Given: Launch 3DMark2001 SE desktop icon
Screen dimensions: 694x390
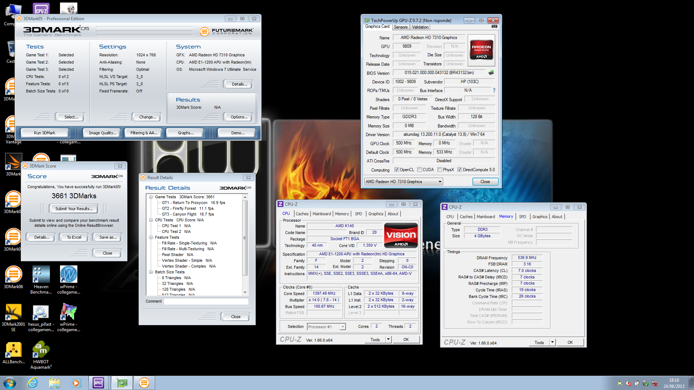Looking at the screenshot, I should click(x=13, y=317).
